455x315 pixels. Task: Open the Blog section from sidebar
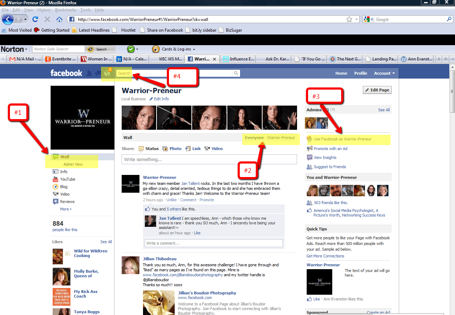[63, 186]
